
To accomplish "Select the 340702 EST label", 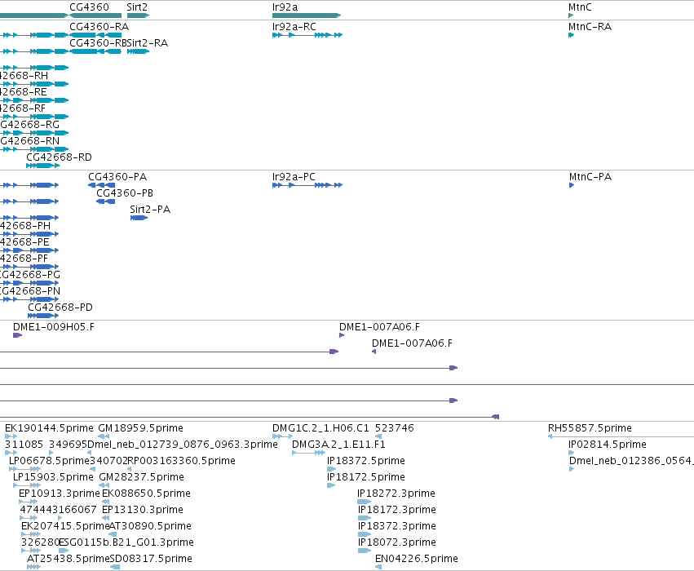I will pyautogui.click(x=108, y=461).
